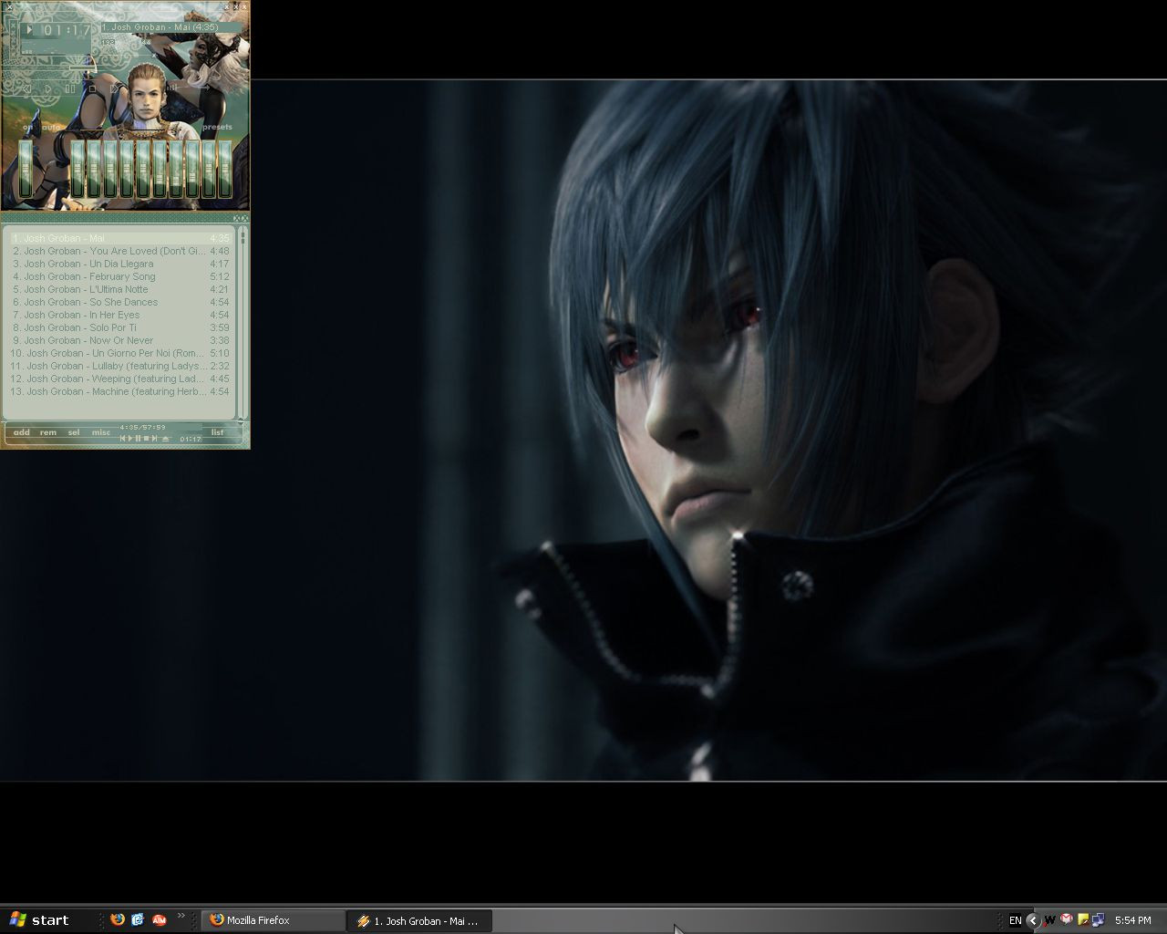This screenshot has height=934, width=1167.
Task: Click playlist mini previous track icon
Action: [123, 439]
